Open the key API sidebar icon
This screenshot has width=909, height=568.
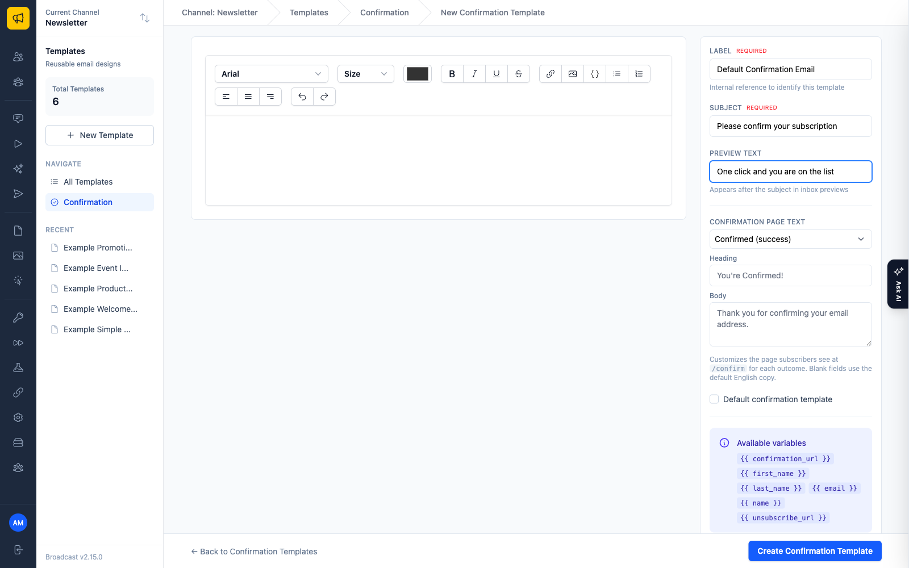tap(18, 318)
